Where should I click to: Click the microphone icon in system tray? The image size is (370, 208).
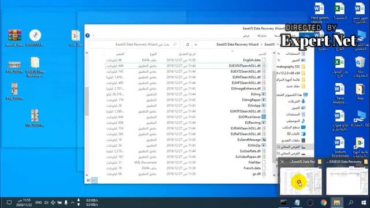tap(66, 203)
